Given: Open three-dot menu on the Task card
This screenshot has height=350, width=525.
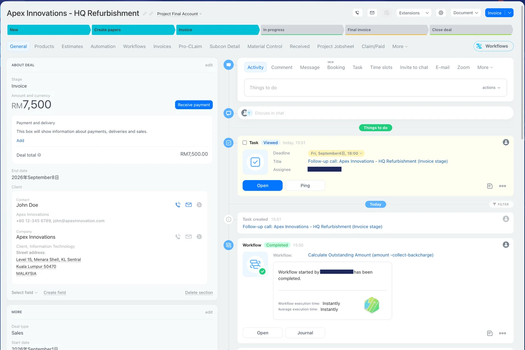Looking at the screenshot, I should 502,186.
